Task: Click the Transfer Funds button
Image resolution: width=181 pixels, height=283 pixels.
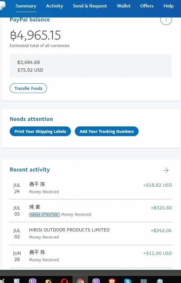Action: click(x=28, y=88)
